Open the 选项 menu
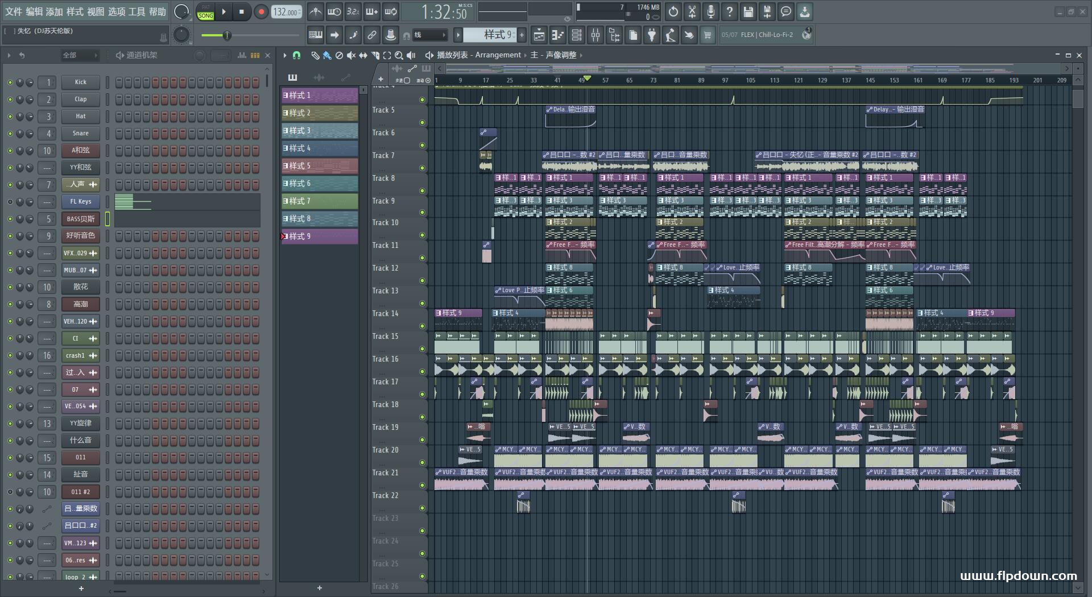 point(116,11)
